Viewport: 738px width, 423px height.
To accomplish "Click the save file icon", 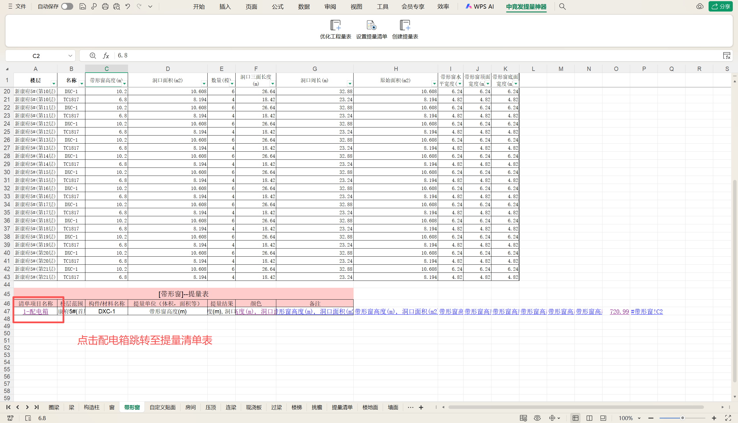I will [x=82, y=6].
